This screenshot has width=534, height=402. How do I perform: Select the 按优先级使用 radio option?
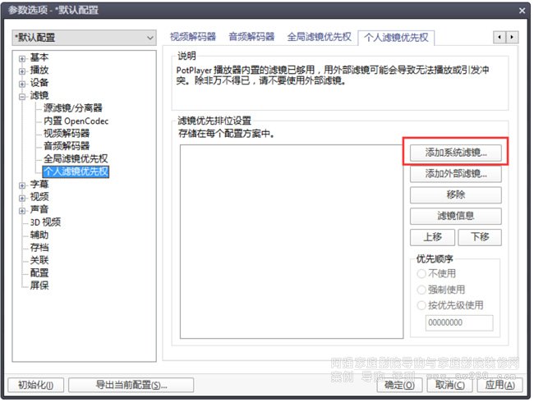[x=421, y=305]
